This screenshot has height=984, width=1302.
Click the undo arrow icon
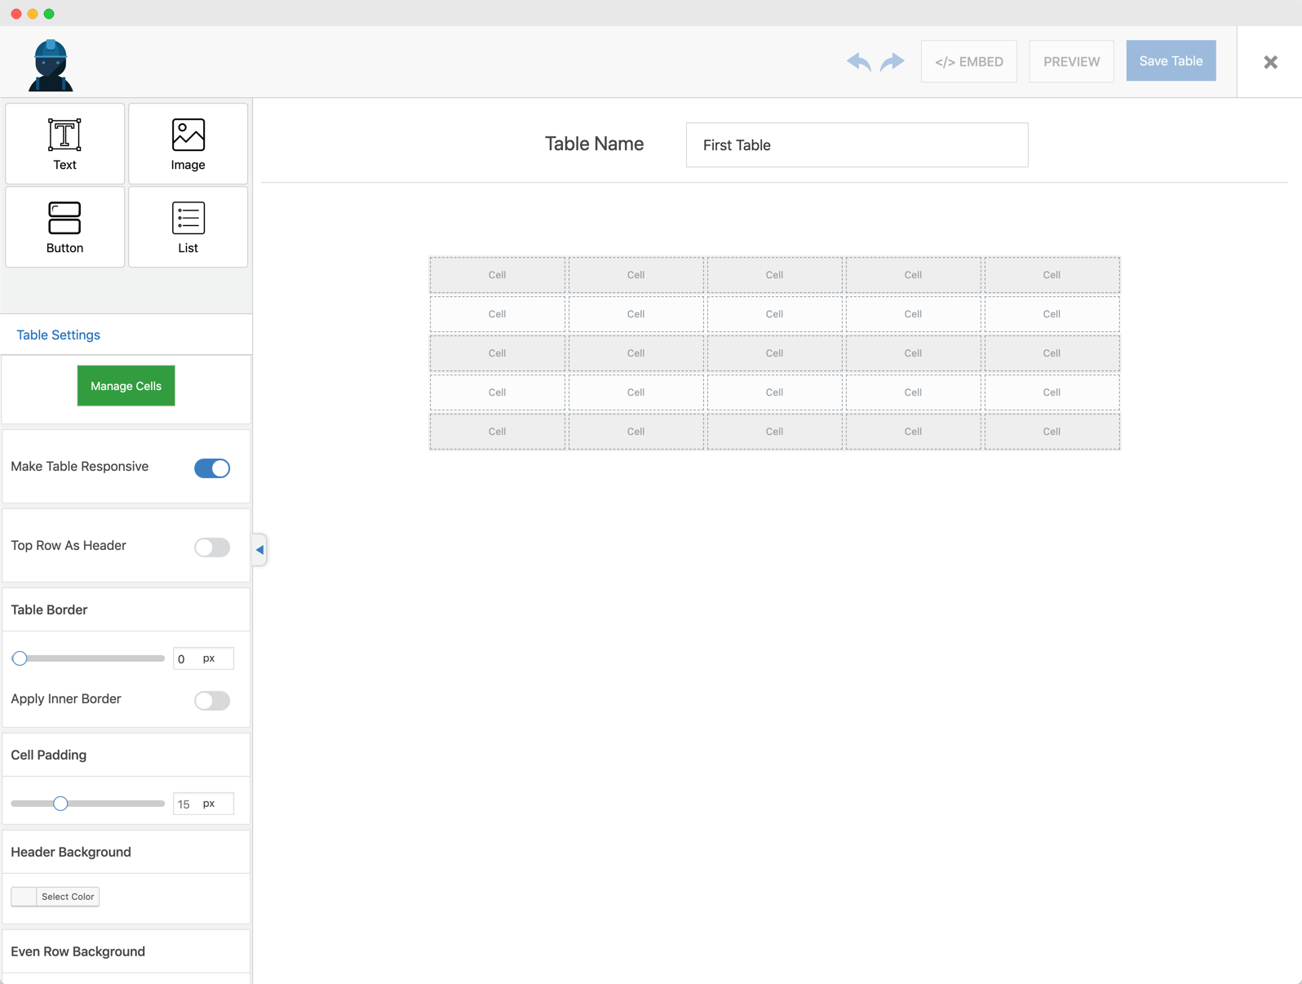[x=858, y=62]
